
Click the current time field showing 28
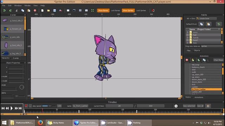[x=119, y=106]
